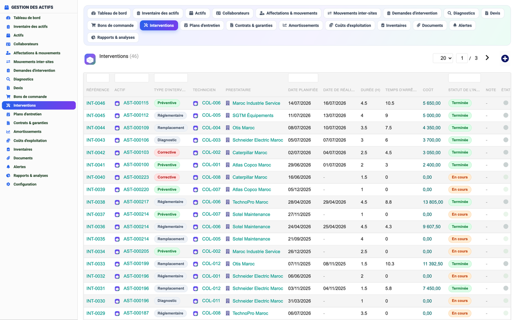
Task: Click the En cours status badge for INT-0039
Action: 460,190
